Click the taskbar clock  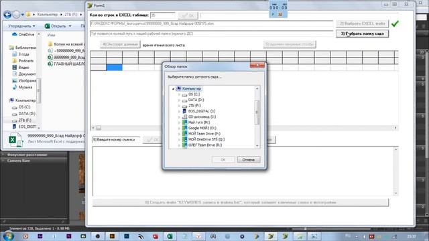(412, 236)
